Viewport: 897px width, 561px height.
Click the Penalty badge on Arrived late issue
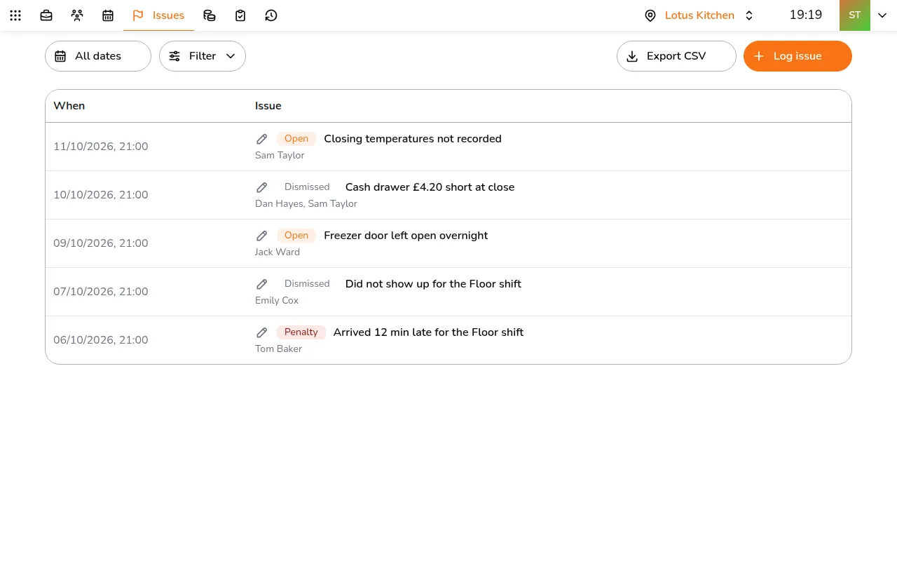301,332
